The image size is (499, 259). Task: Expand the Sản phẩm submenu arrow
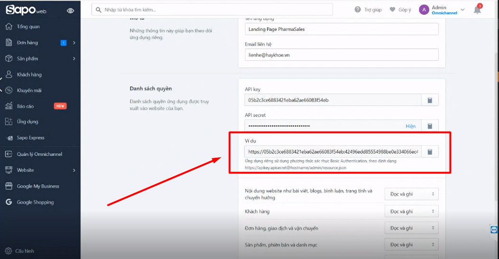coord(74,58)
